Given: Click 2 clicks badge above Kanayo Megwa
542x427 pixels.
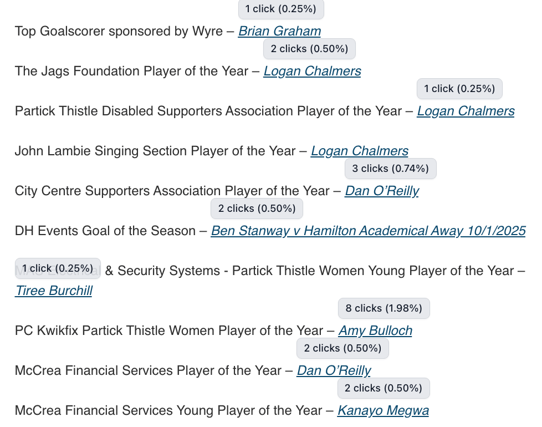Looking at the screenshot, I should (384, 388).
